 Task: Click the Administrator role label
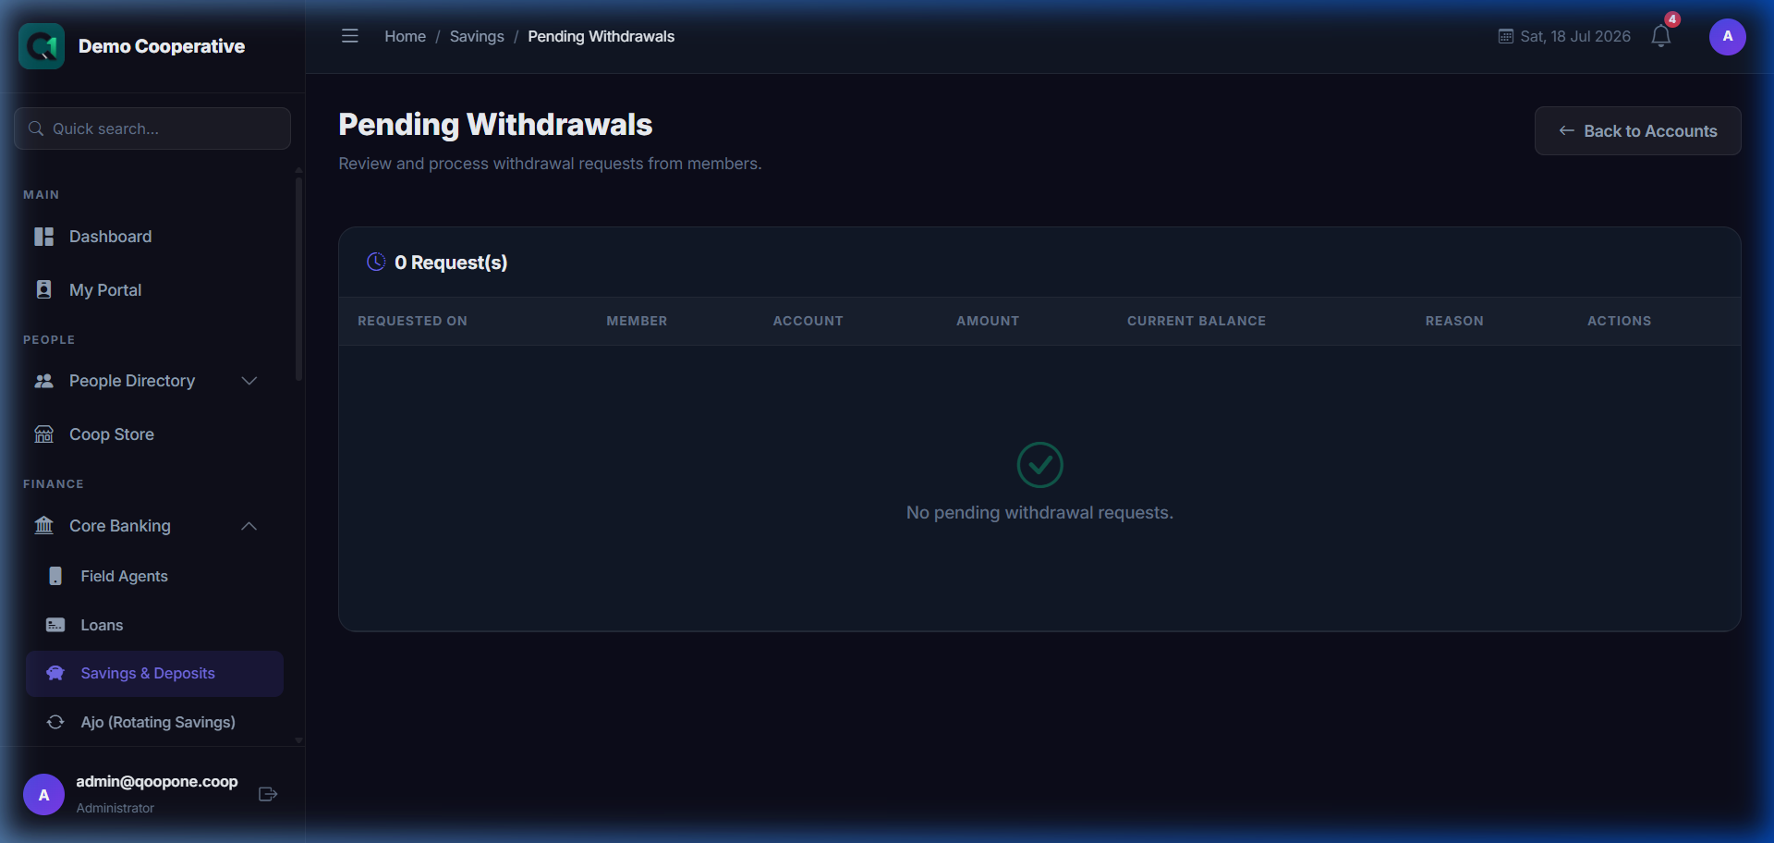point(115,808)
